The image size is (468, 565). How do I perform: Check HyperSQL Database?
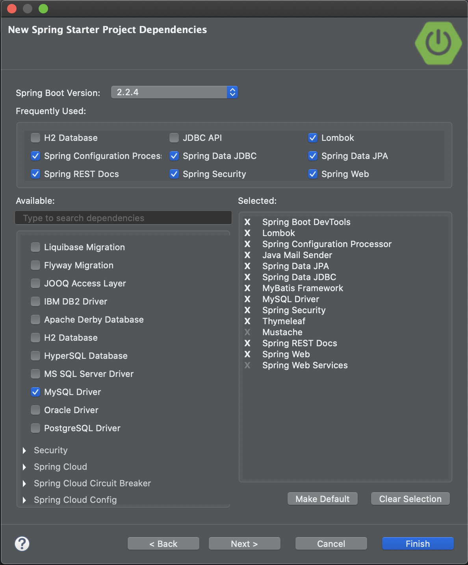point(35,356)
